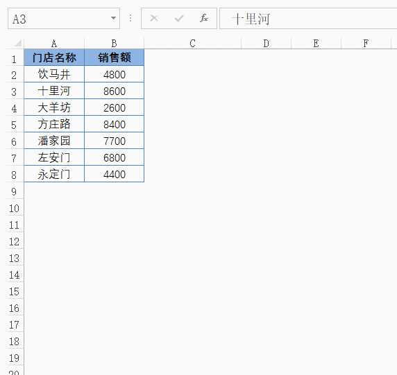Select the cell with value 7700

[115, 141]
